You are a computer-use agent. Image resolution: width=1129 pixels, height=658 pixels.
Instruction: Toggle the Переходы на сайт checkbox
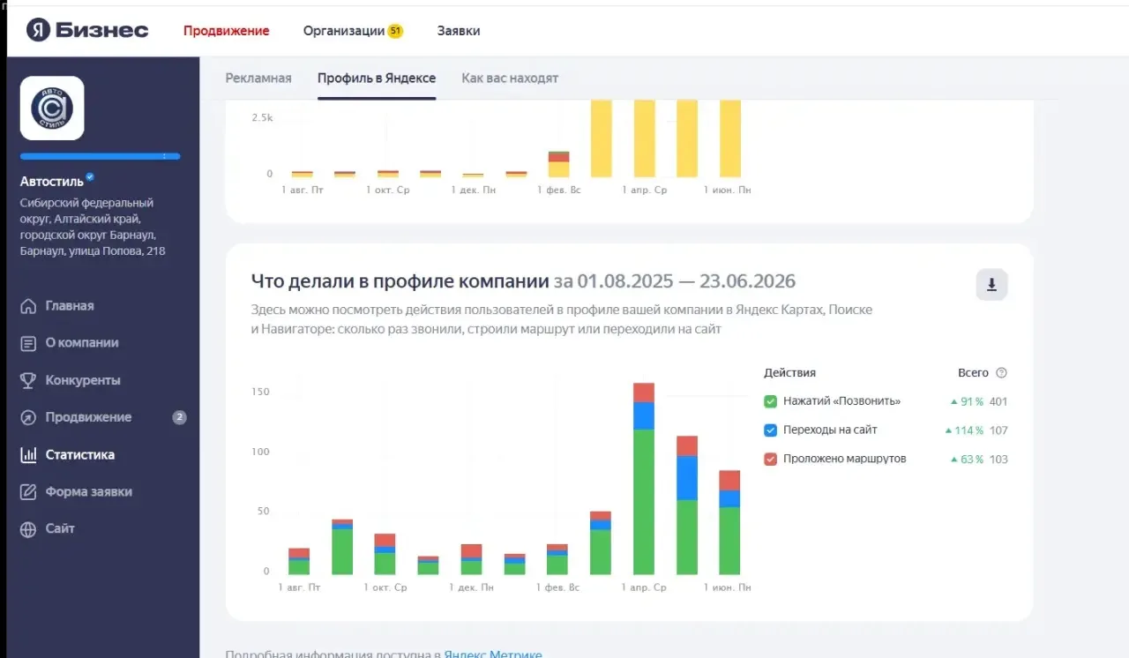[x=770, y=430]
